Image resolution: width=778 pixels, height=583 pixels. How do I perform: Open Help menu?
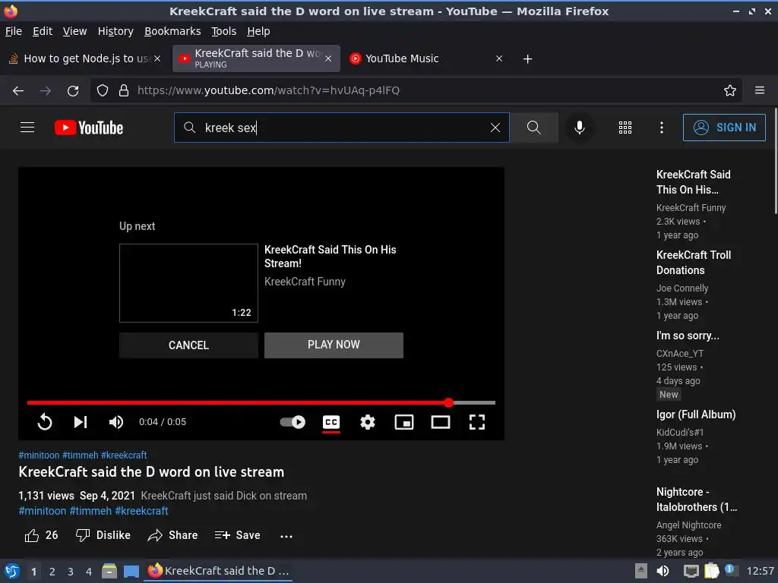258,31
